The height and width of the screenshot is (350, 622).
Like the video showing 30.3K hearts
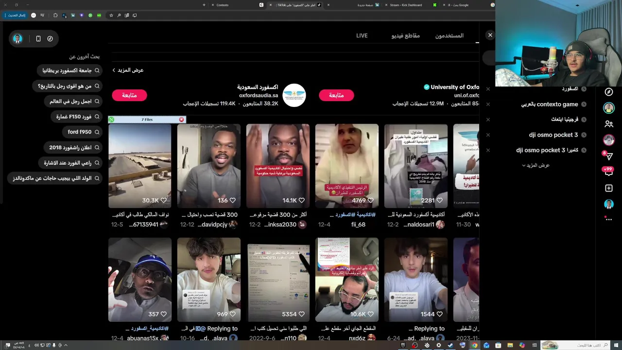[x=164, y=200]
